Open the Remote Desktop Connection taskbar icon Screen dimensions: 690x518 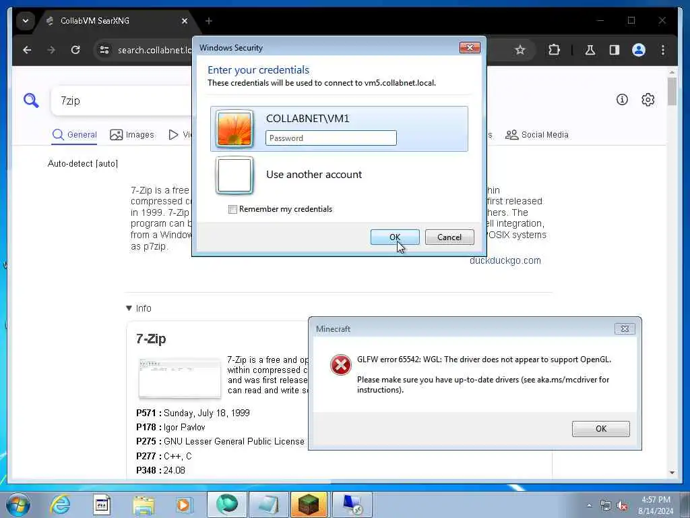(x=352, y=505)
